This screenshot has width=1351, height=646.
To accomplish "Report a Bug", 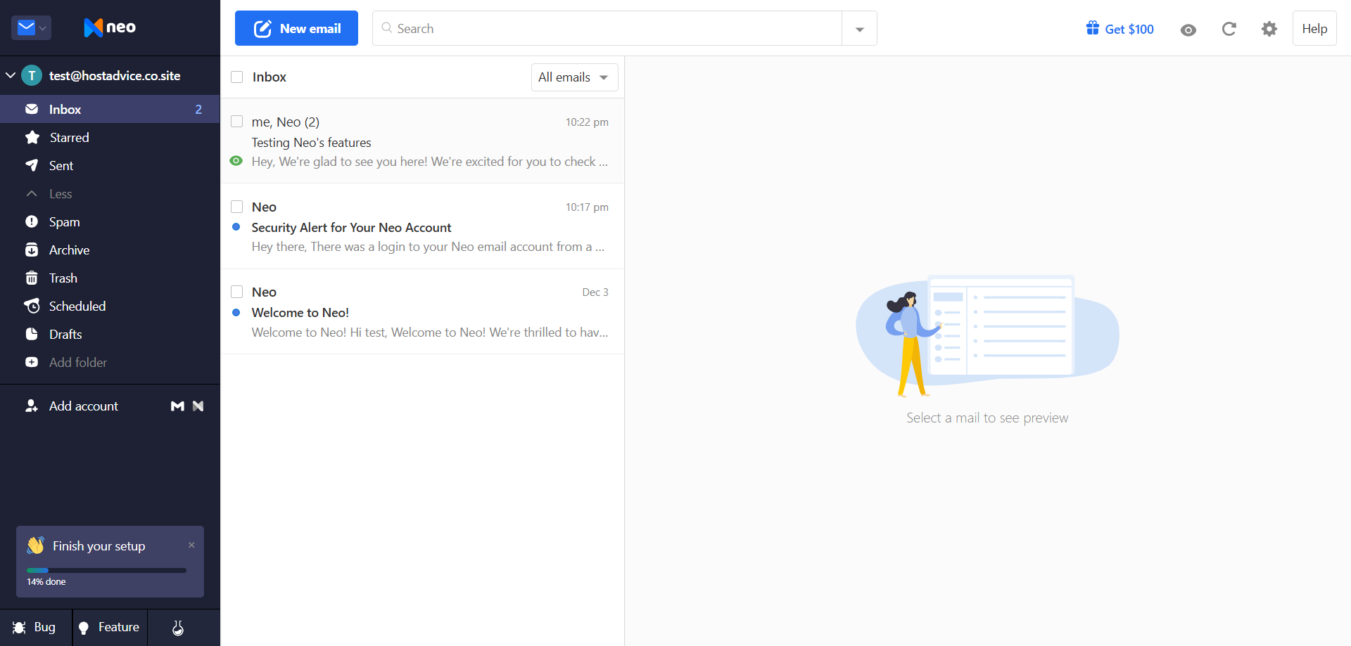I will point(35,627).
